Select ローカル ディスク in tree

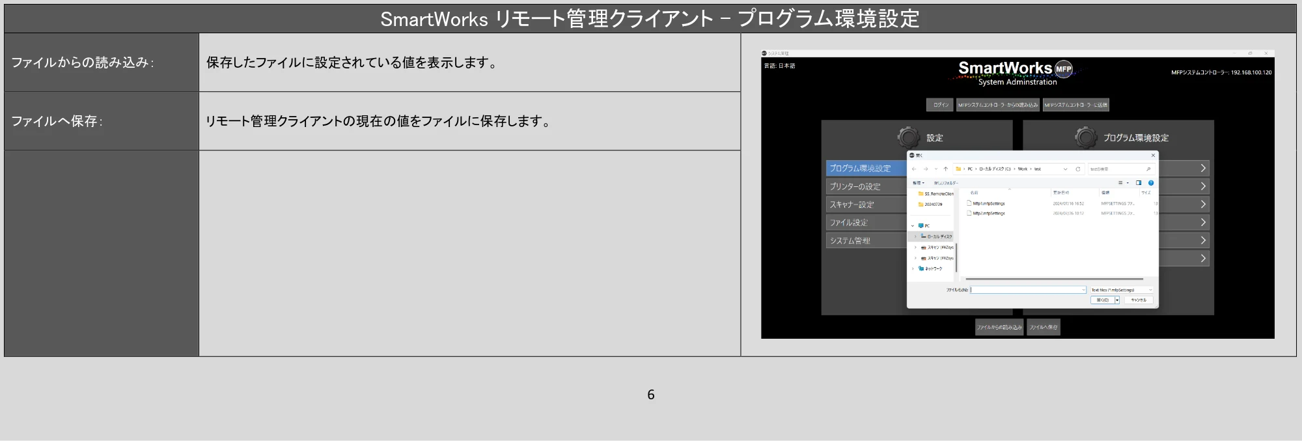pyautogui.click(x=936, y=236)
